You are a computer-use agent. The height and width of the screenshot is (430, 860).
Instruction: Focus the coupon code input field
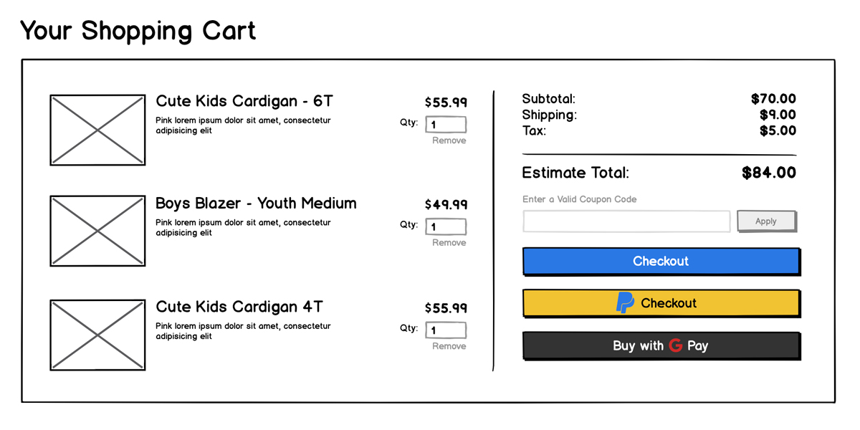point(626,221)
